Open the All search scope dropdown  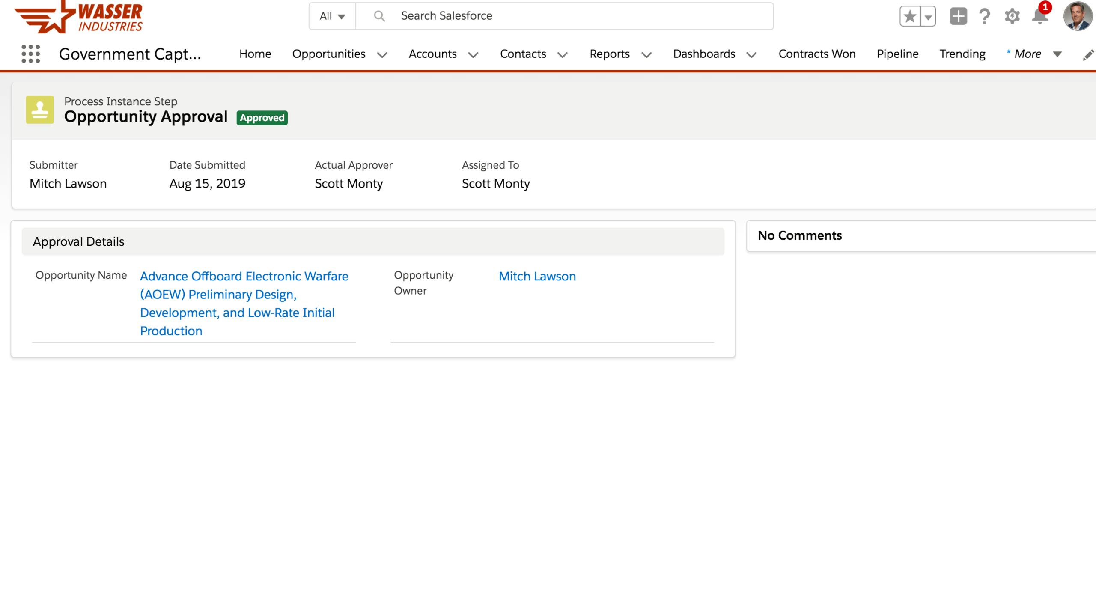tap(332, 16)
